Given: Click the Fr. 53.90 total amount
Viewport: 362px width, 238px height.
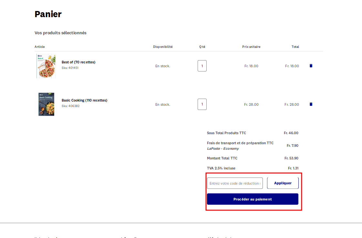Looking at the screenshot, I should coord(291,158).
